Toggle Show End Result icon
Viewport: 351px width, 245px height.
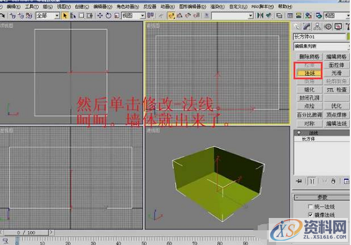[312, 181]
